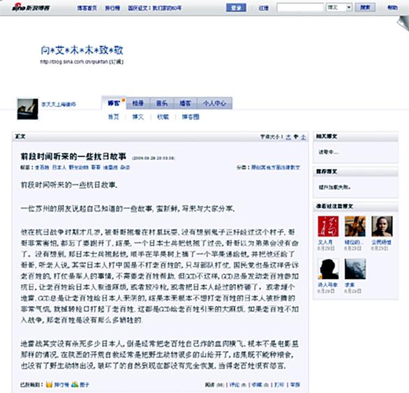Screen dimensions: 409x393
Task: Select the medium font size icon
Action: [296, 137]
